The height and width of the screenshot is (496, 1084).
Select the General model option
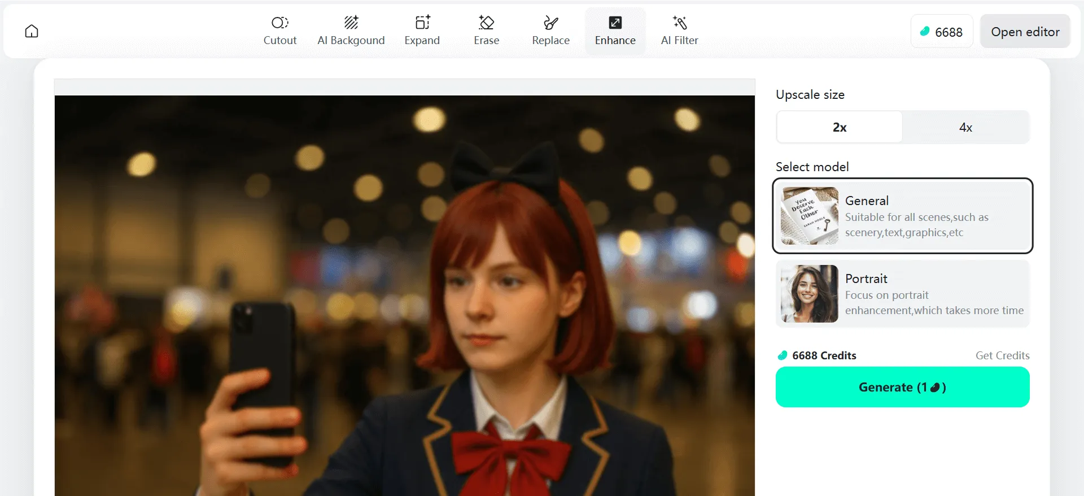pyautogui.click(x=902, y=216)
